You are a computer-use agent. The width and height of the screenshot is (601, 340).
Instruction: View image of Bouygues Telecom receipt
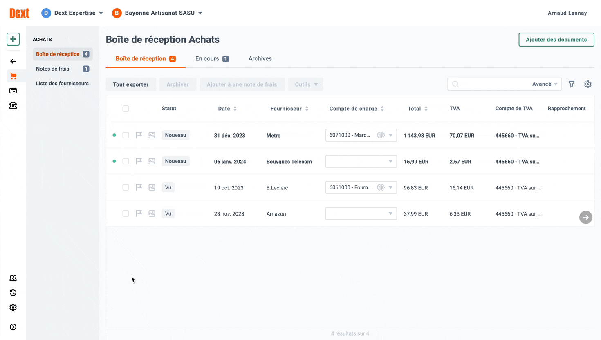[152, 161]
